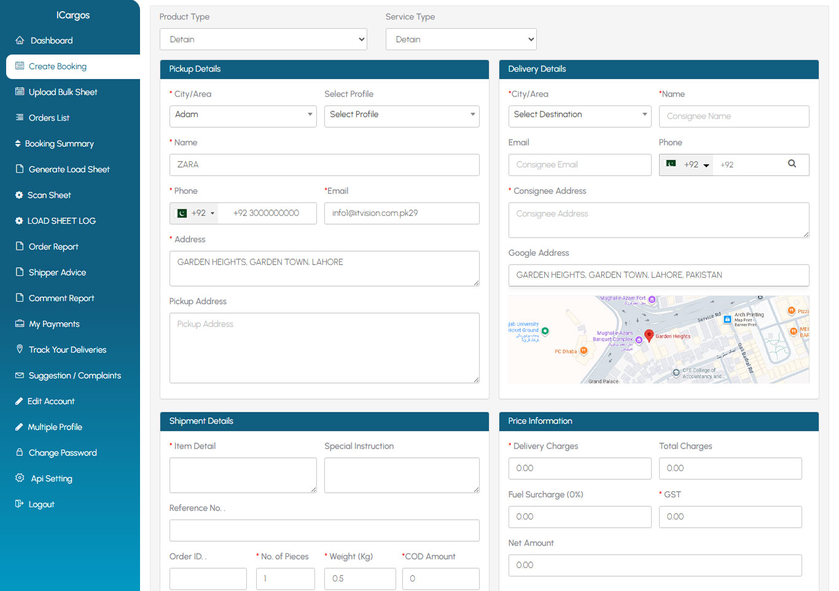This screenshot has height=591, width=839.
Task: Click the red map pin marker
Action: [649, 335]
